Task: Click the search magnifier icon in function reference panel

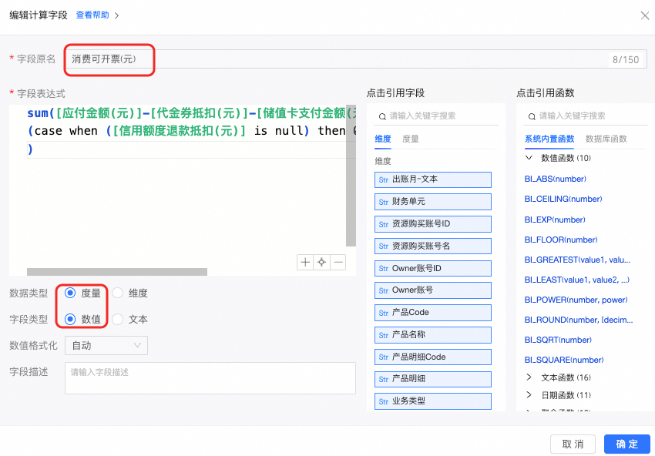Action: [x=532, y=116]
